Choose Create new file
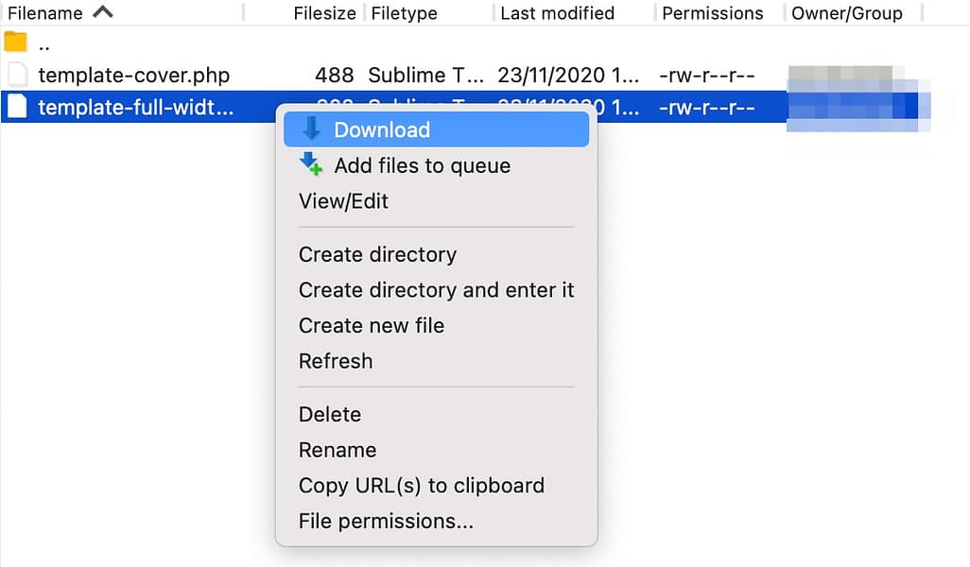Viewport: 970px width, 567px height. [372, 325]
